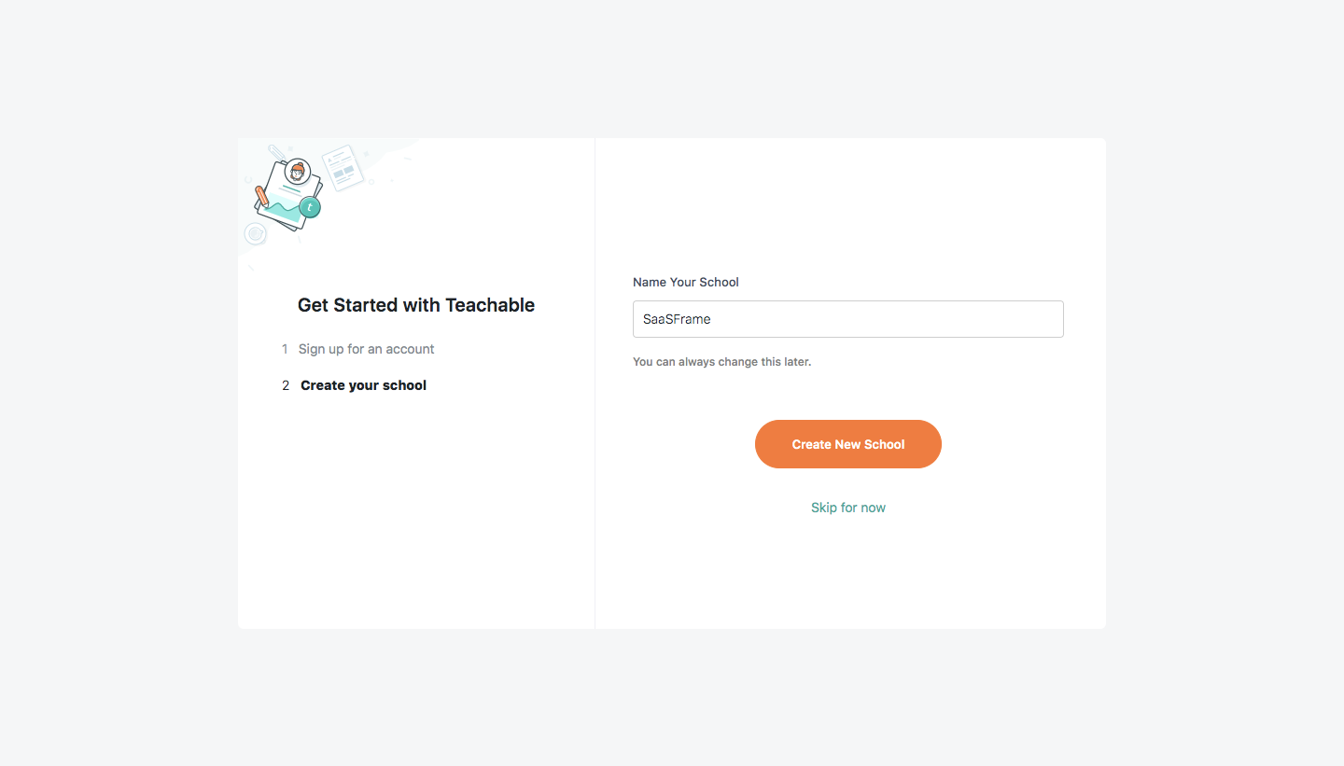Screen dimensions: 1344x766
Task: Click inside the school name input field
Action: (847, 318)
